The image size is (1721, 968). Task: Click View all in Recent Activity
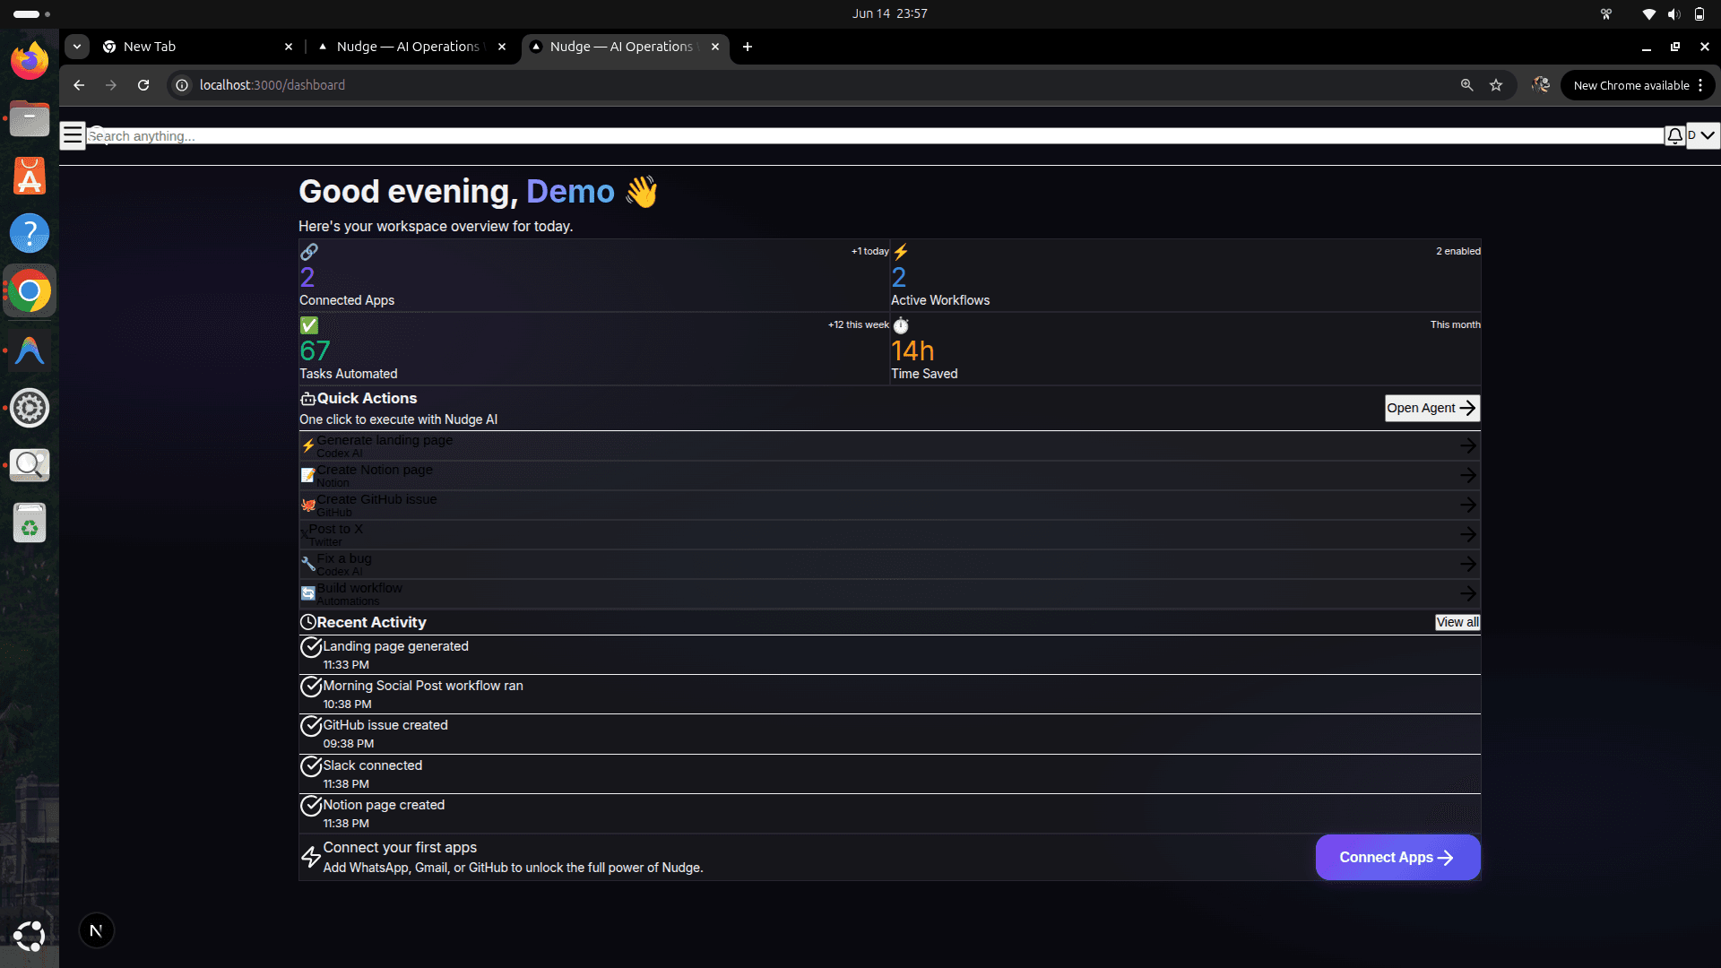tap(1457, 622)
